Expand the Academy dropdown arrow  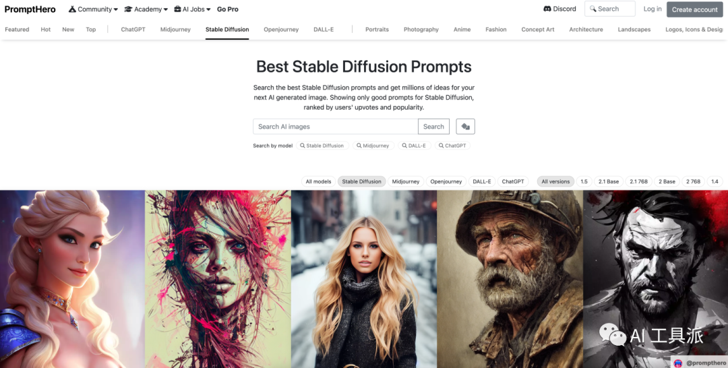click(x=166, y=9)
